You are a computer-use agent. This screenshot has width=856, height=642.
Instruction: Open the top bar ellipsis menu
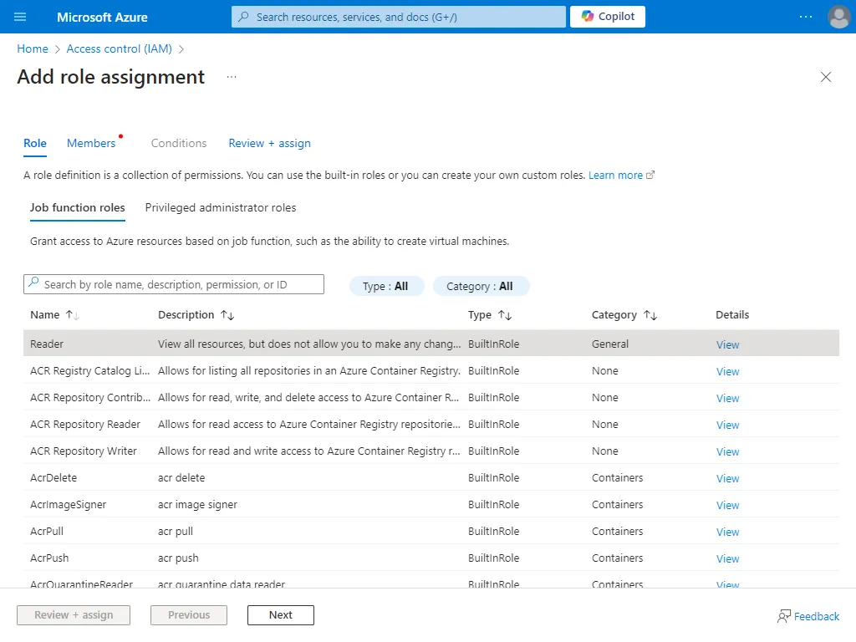pos(806,17)
